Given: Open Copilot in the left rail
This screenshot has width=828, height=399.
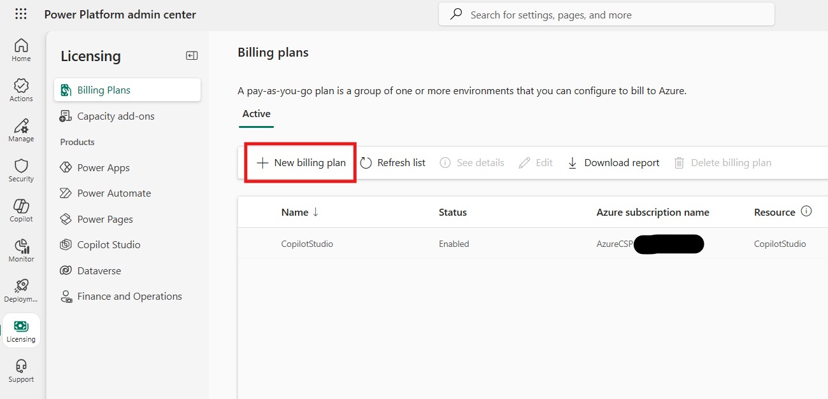Looking at the screenshot, I should coord(21,211).
